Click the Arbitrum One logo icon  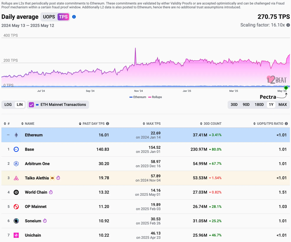coord(16,163)
